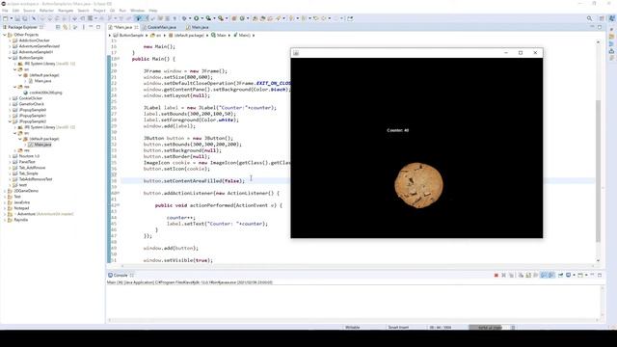The height and width of the screenshot is (347, 617).
Task: Open the Run button dropdown arrow
Action: 201,18
